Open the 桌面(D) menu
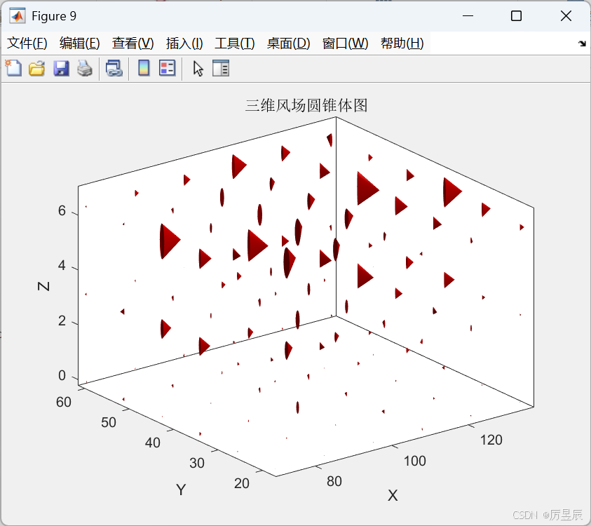The image size is (591, 526). coord(288,43)
